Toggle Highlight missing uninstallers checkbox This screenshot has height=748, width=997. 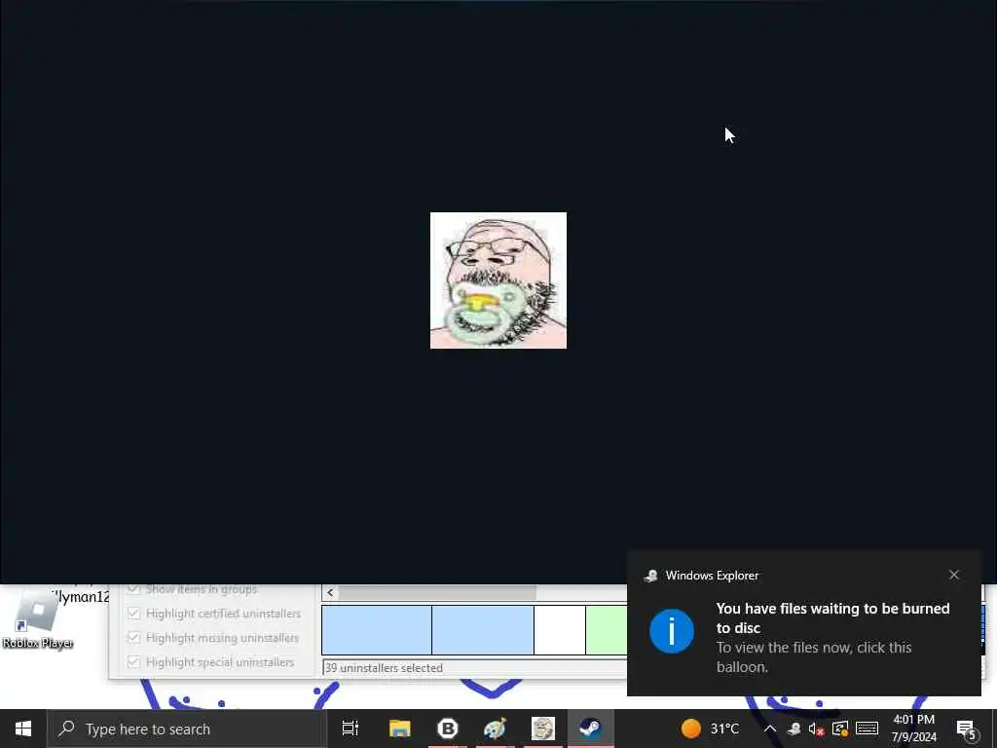(133, 637)
